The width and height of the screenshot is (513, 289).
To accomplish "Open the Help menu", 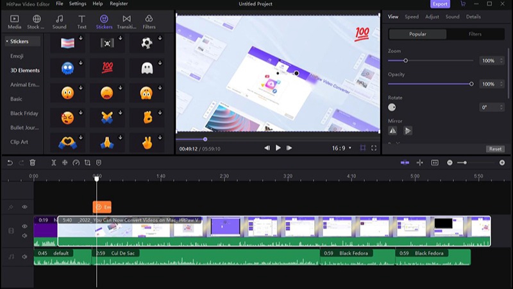I will click(97, 4).
